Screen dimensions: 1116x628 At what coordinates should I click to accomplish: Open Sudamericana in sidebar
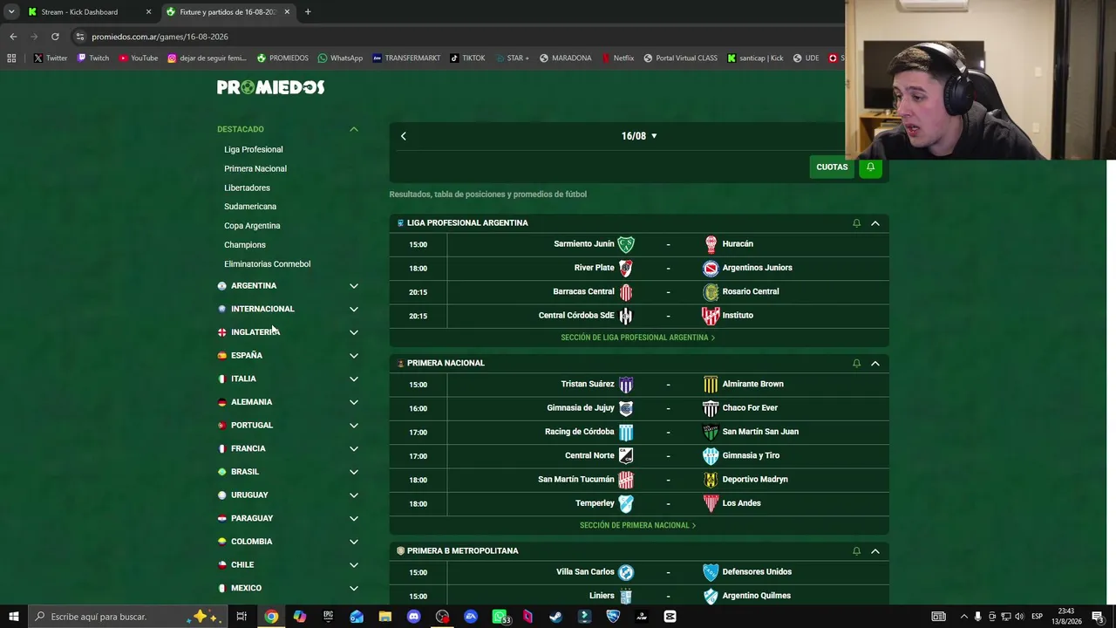click(x=250, y=207)
